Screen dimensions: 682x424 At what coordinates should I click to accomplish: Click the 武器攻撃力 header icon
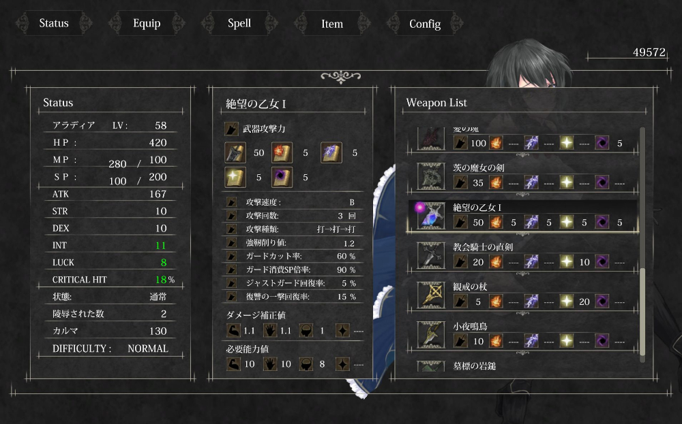tap(231, 129)
